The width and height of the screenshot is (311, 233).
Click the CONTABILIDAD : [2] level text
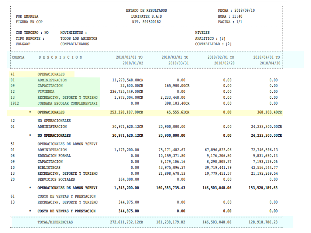coord(213,44)
